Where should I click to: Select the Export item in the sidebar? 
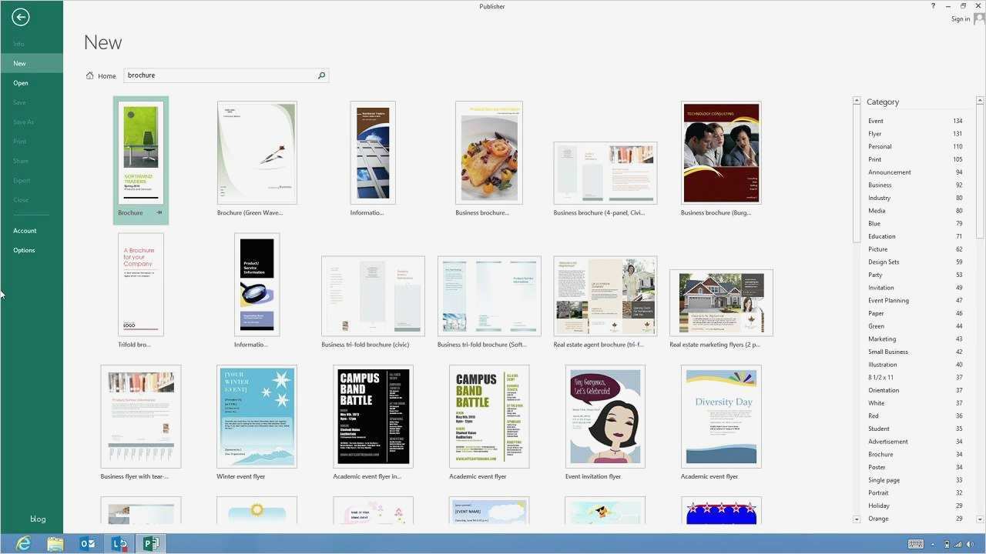(x=22, y=180)
